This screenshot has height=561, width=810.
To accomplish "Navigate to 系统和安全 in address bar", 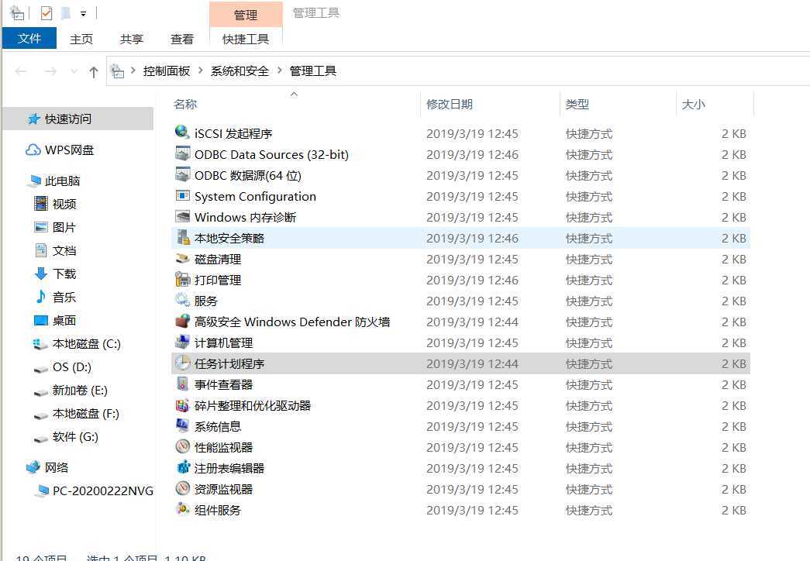I will click(240, 71).
